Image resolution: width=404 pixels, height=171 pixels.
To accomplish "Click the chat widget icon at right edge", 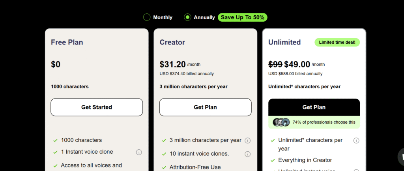I will (x=401, y=156).
